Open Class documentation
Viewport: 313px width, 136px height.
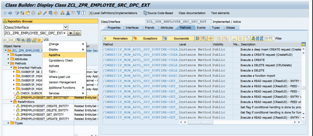(x=192, y=13)
